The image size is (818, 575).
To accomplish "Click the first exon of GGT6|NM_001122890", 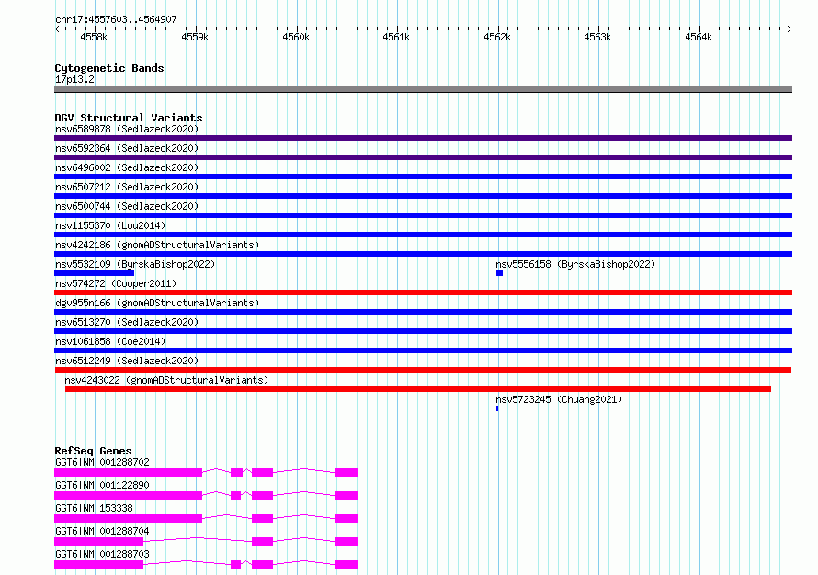I will click(x=129, y=496).
